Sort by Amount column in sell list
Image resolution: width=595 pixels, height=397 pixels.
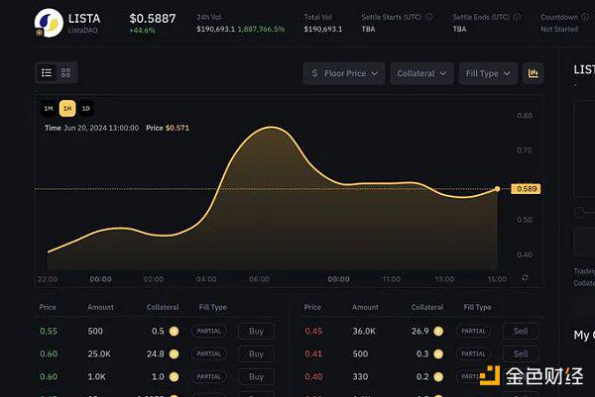365,307
